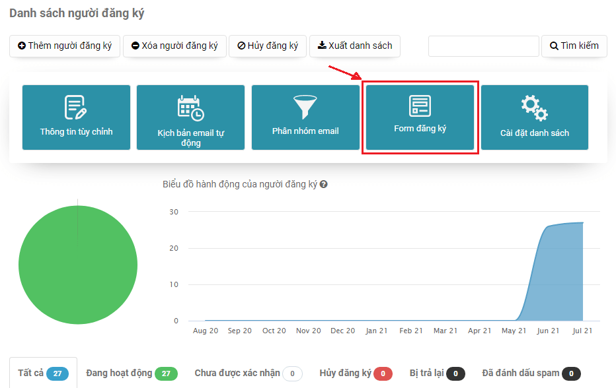Image resolution: width=616 pixels, height=388 pixels.
Task: Open Kịch bản email tự động calendar tile
Action: (x=190, y=117)
